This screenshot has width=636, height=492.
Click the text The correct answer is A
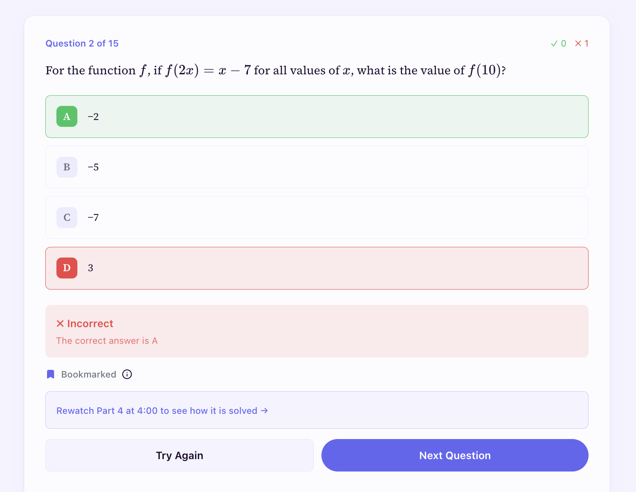click(x=107, y=340)
